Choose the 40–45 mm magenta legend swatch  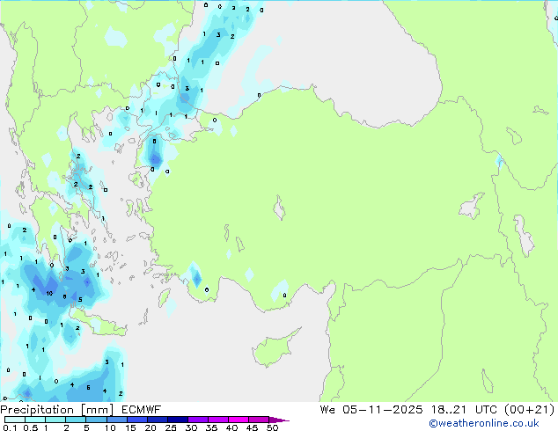coord(239,420)
